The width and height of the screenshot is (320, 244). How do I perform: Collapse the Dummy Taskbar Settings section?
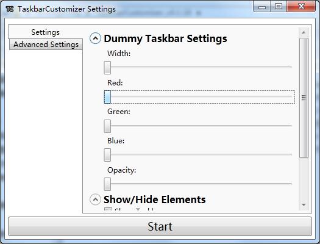tap(95, 38)
